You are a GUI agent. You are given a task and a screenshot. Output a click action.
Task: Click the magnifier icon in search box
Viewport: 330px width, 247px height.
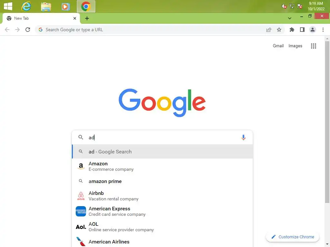pos(81,137)
